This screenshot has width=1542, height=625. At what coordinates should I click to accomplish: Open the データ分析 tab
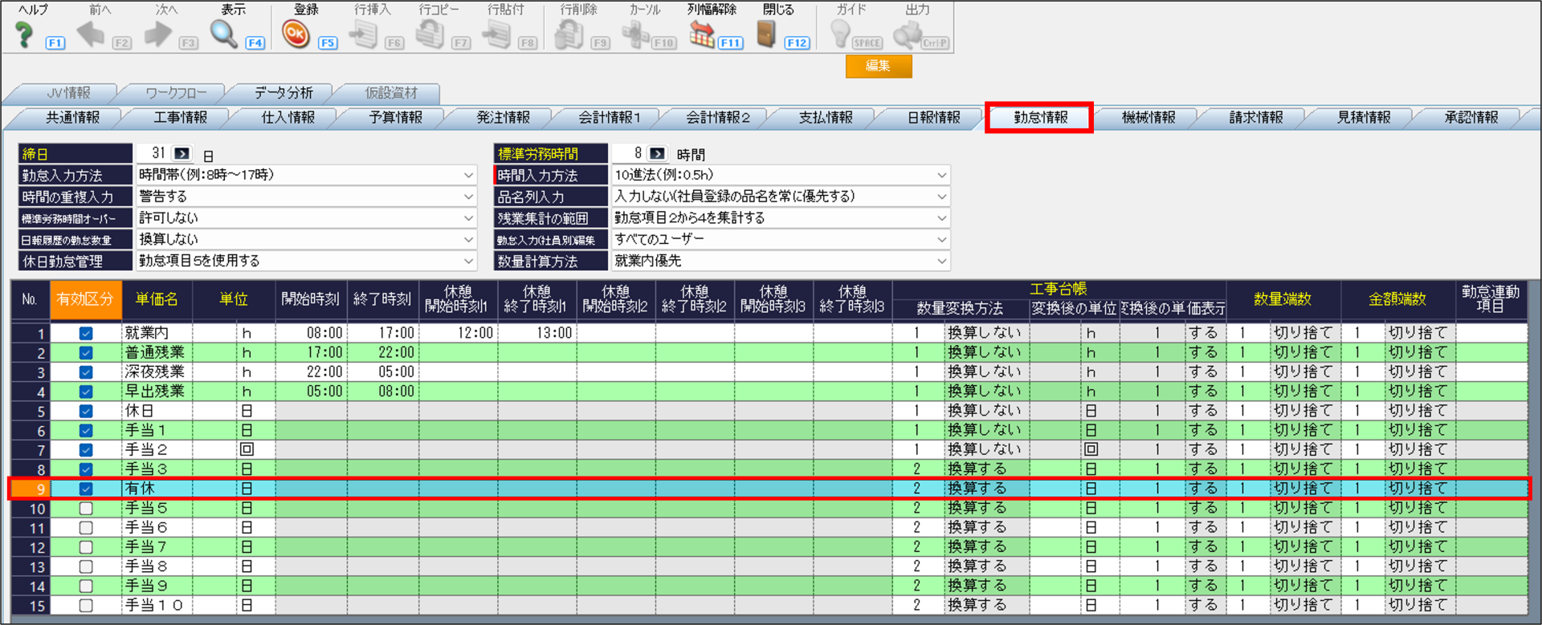click(284, 93)
